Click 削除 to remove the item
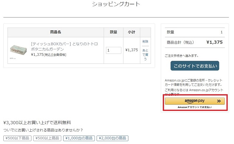The width and height of the screenshot is (234, 144). pos(145,42)
